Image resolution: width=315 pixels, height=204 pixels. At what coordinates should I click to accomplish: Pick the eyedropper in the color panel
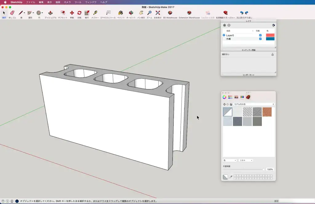pyautogui.click(x=231, y=177)
